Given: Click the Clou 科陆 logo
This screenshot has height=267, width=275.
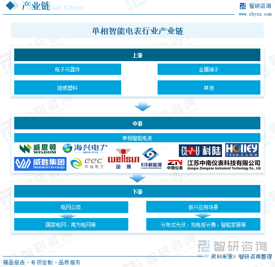Looking at the screenshot, I should tap(200, 151).
